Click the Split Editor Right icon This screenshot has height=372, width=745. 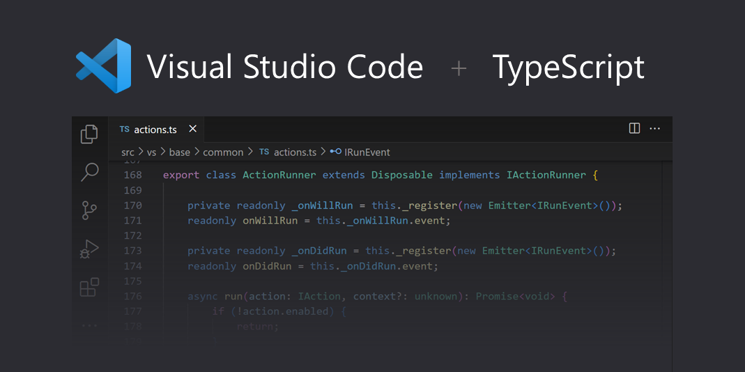tap(634, 128)
